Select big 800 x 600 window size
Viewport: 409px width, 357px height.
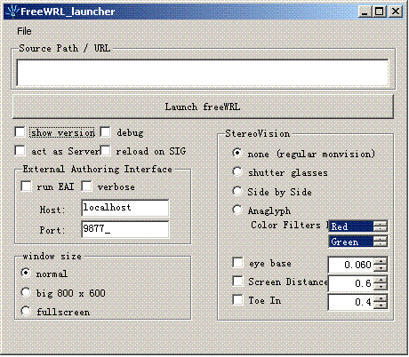[x=26, y=292]
